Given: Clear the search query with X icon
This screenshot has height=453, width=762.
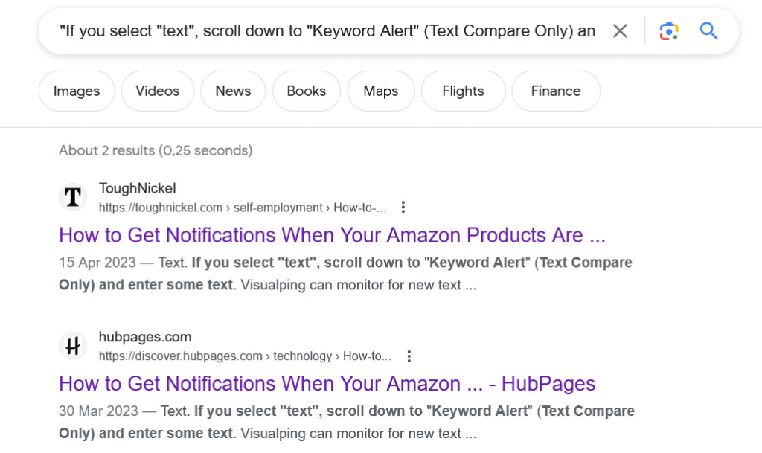Looking at the screenshot, I should pos(620,31).
